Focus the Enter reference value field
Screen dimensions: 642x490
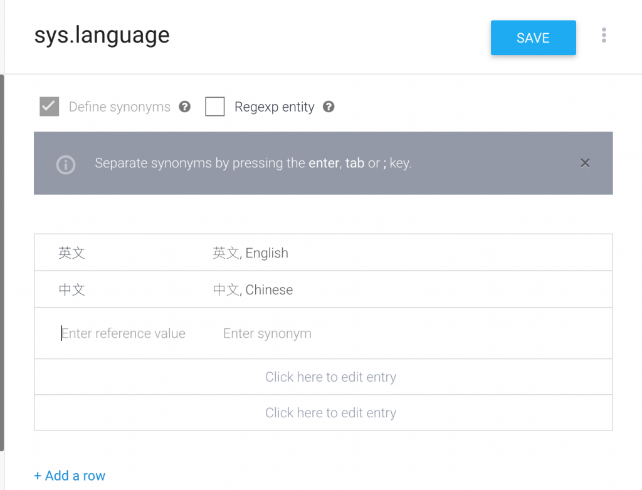124,333
